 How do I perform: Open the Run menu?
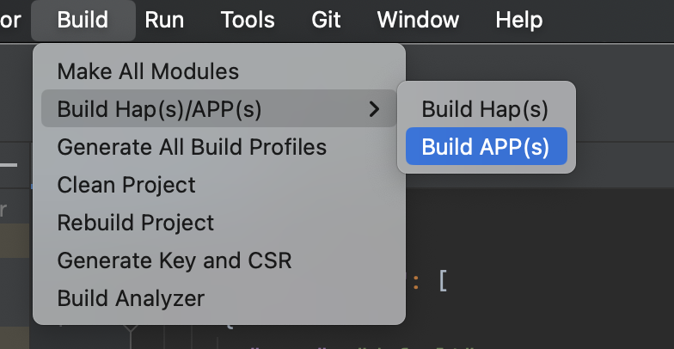coord(163,20)
